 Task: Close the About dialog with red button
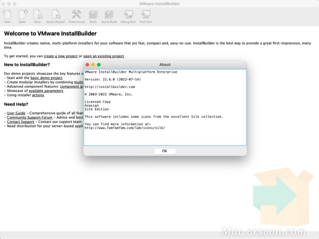click(87, 65)
